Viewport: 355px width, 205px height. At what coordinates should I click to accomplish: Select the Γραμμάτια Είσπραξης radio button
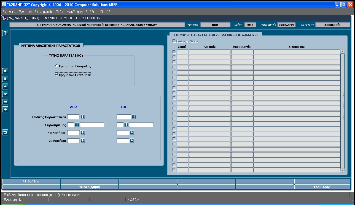(x=57, y=66)
